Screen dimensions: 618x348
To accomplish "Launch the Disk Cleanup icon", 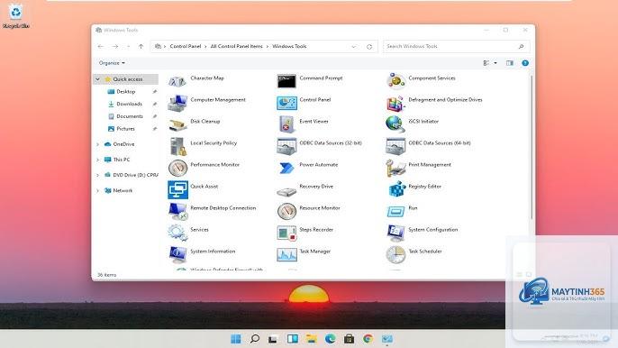I will pyautogui.click(x=177, y=124).
